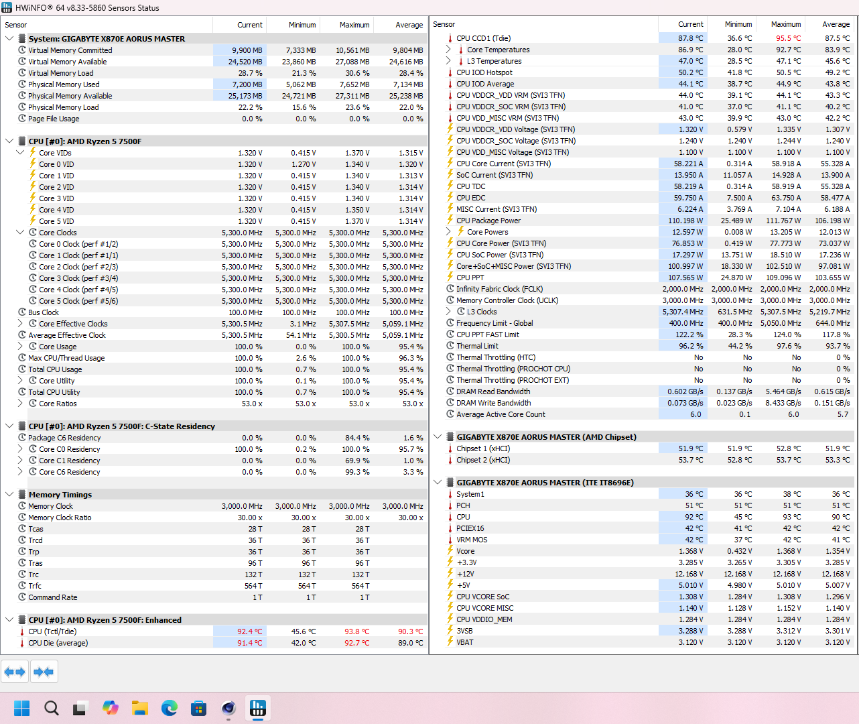The image size is (859, 724).
Task: Click the thermometer icon beside VRM MOS
Action: [450, 540]
